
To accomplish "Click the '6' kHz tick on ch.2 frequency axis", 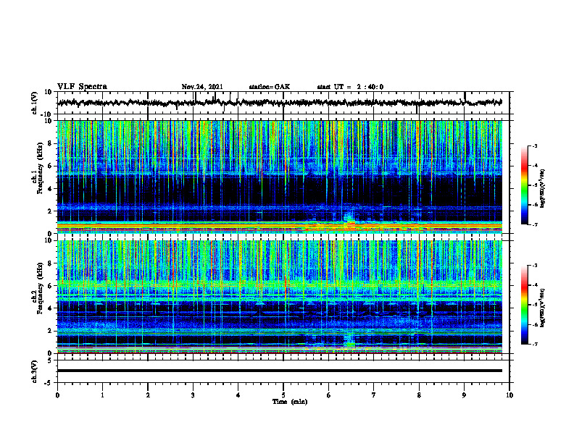I will (x=50, y=286).
